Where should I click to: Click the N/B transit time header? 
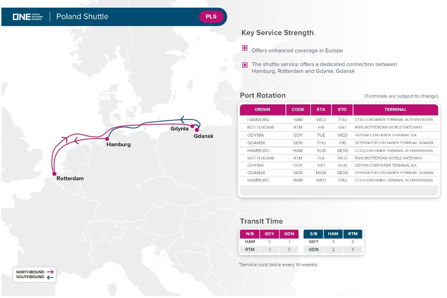click(x=249, y=234)
